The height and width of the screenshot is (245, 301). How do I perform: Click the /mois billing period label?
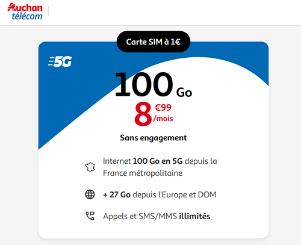tap(163, 119)
